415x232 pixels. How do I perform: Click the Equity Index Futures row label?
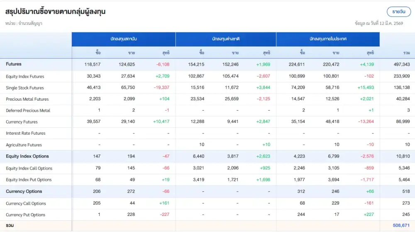tap(25, 77)
